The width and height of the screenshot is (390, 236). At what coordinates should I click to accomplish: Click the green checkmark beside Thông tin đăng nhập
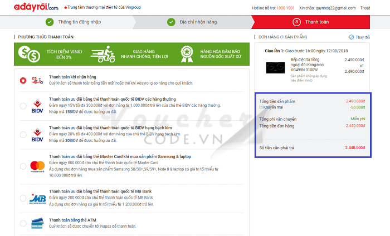point(50,22)
